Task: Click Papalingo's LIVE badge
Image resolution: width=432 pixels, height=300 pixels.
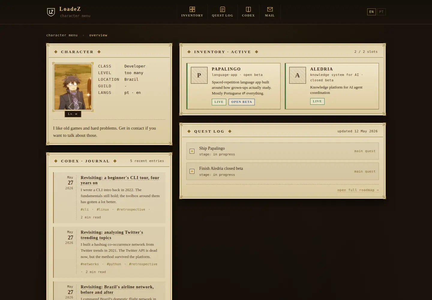Action: coord(219,102)
